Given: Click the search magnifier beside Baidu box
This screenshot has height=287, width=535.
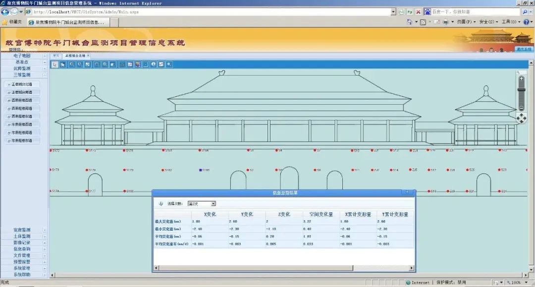Looking at the screenshot, I should coord(525,12).
